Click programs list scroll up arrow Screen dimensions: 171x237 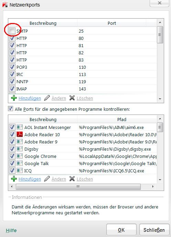pos(160,119)
